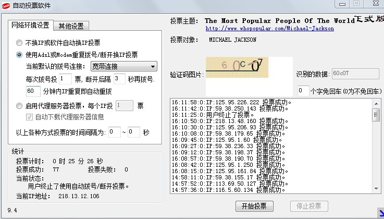
Task: Click the 分钟内IP重复 field showing 60
Action: (x=33, y=91)
